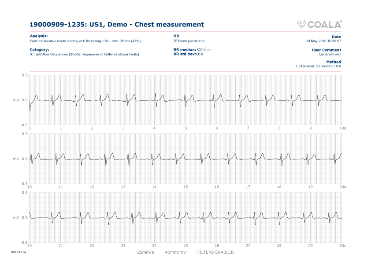
Task: Select the Analysis section label
Action: [39, 36]
